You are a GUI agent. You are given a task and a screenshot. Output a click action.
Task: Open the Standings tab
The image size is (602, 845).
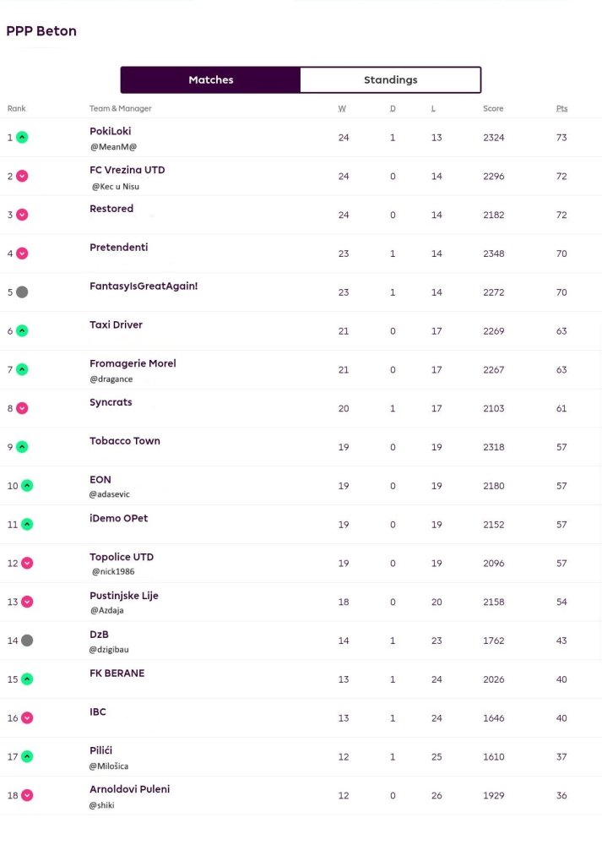pyautogui.click(x=390, y=79)
